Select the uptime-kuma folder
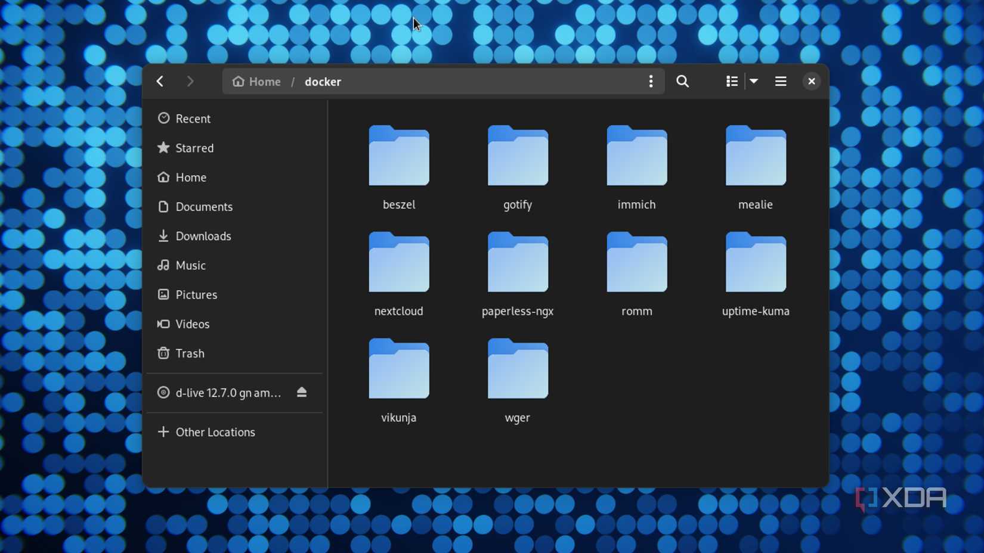The width and height of the screenshot is (984, 553). [x=755, y=262]
